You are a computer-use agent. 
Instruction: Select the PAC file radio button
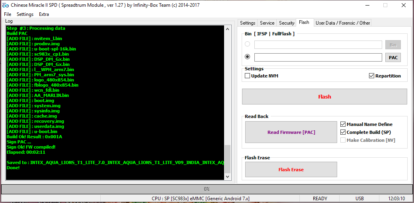pyautogui.click(x=247, y=57)
